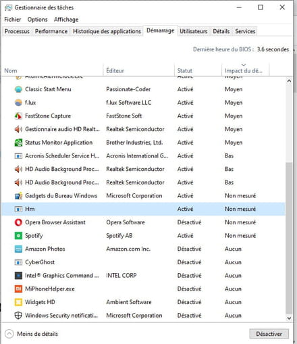The image size is (297, 344).
Task: Select Windows Security notificati... name
Action: pos(61,316)
